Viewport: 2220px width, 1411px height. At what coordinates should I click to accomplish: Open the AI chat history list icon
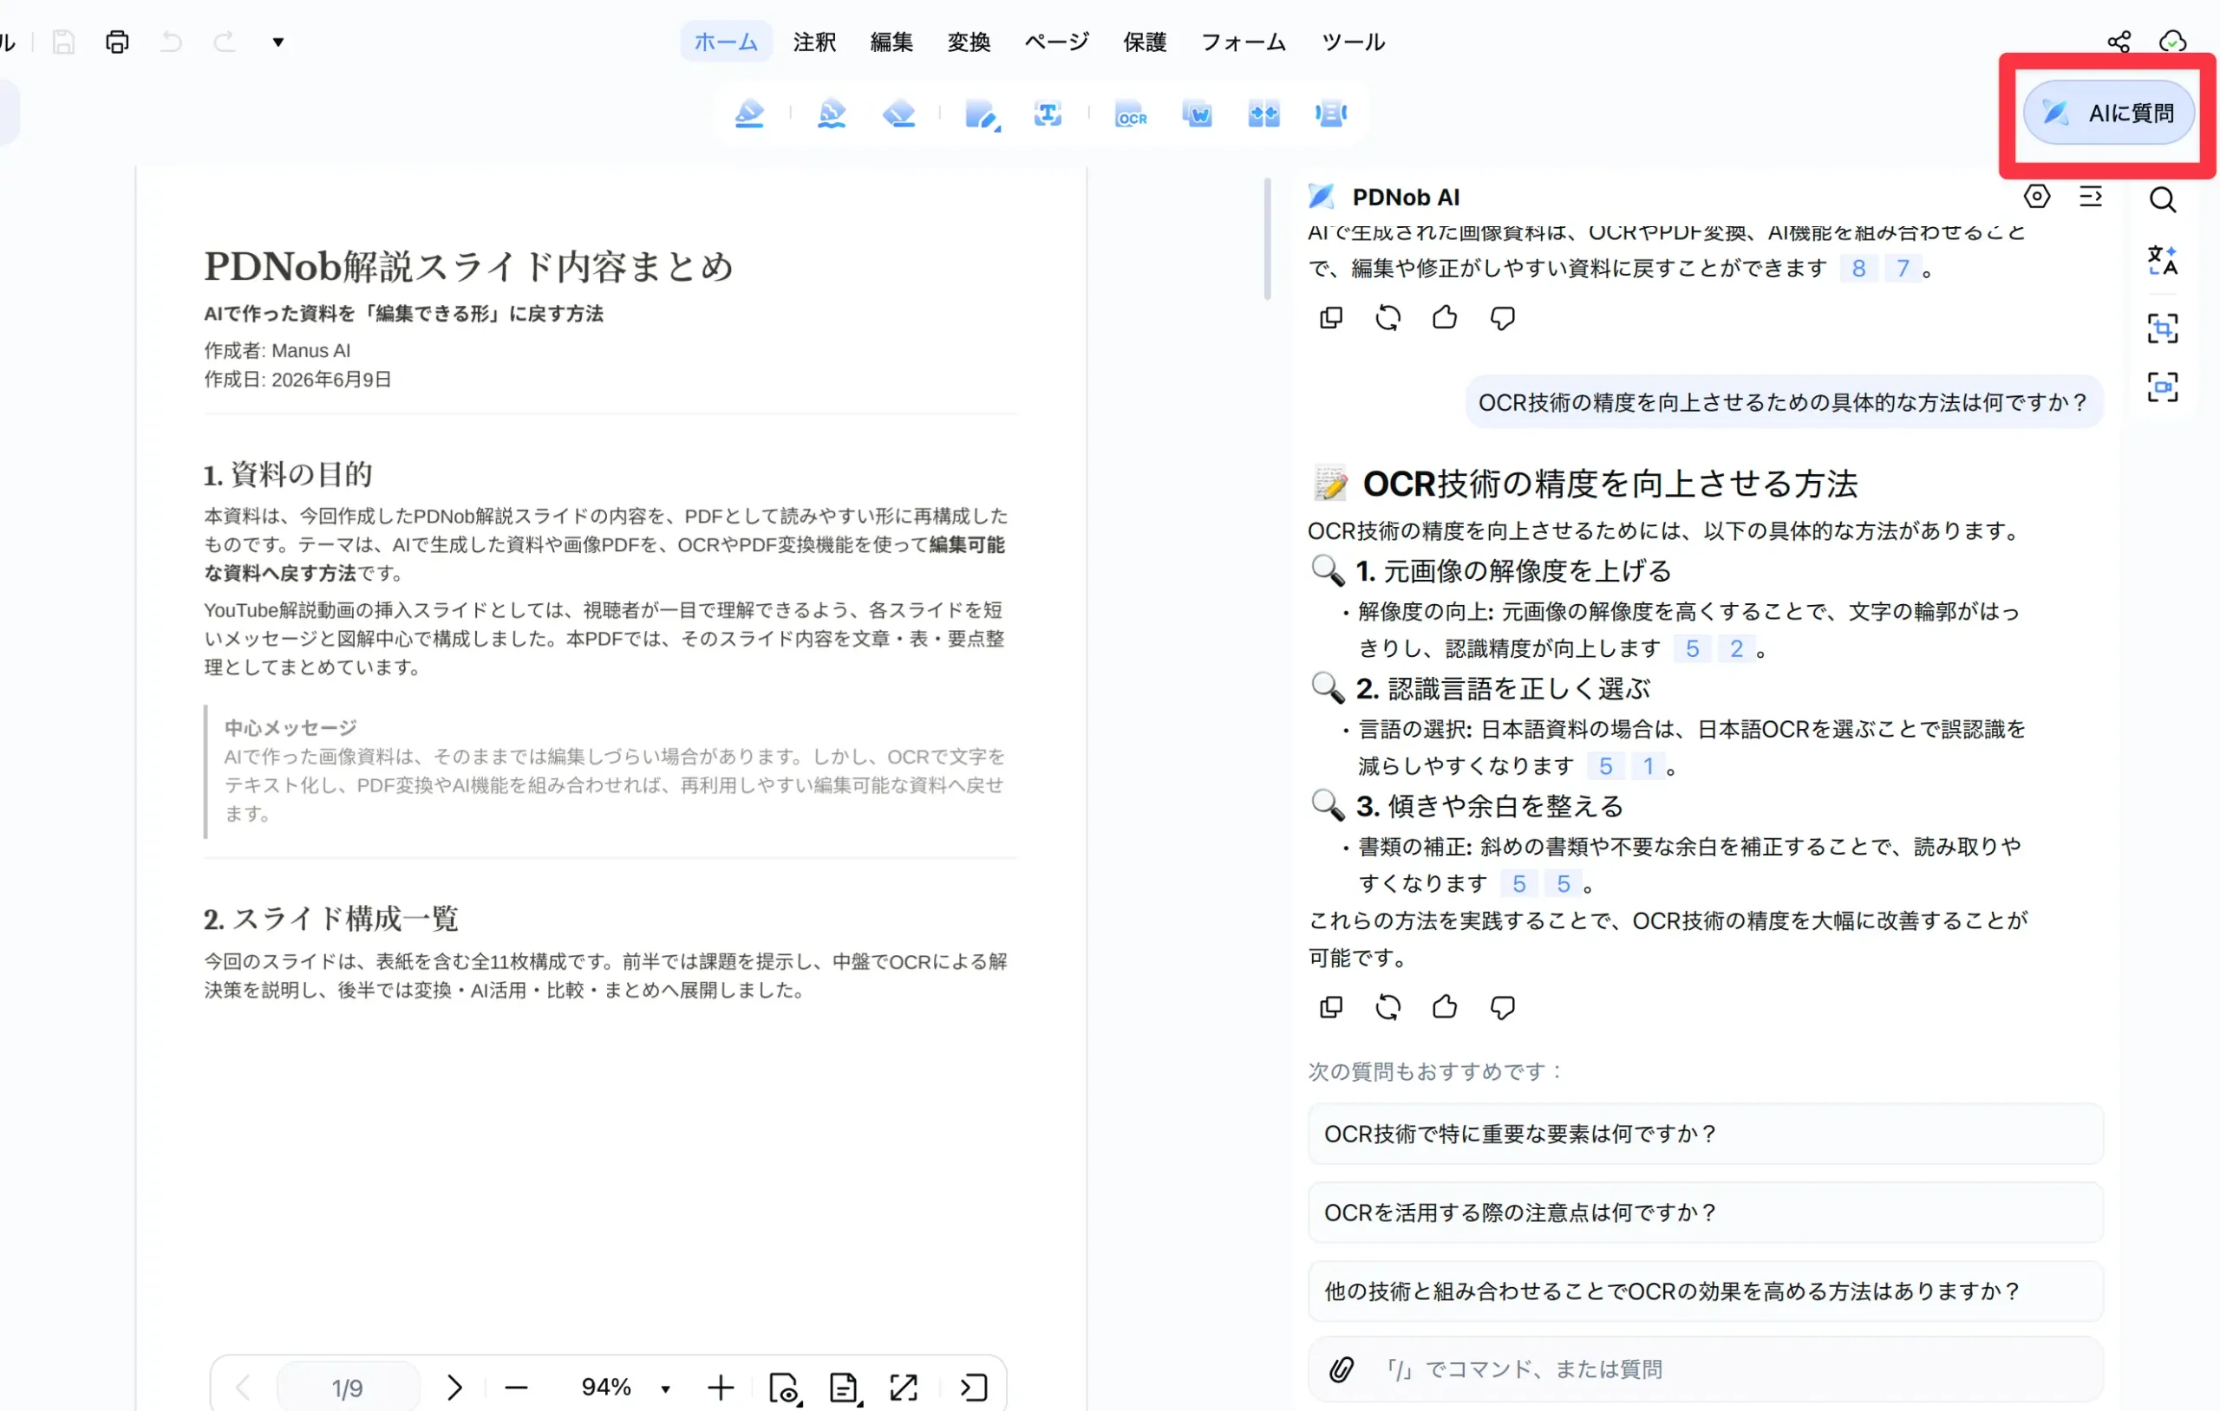2090,196
